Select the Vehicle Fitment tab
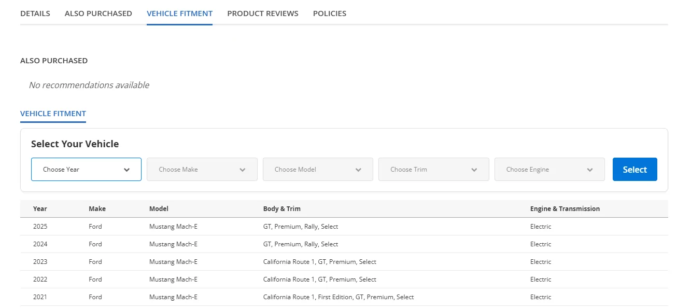677x308 pixels. pos(179,13)
